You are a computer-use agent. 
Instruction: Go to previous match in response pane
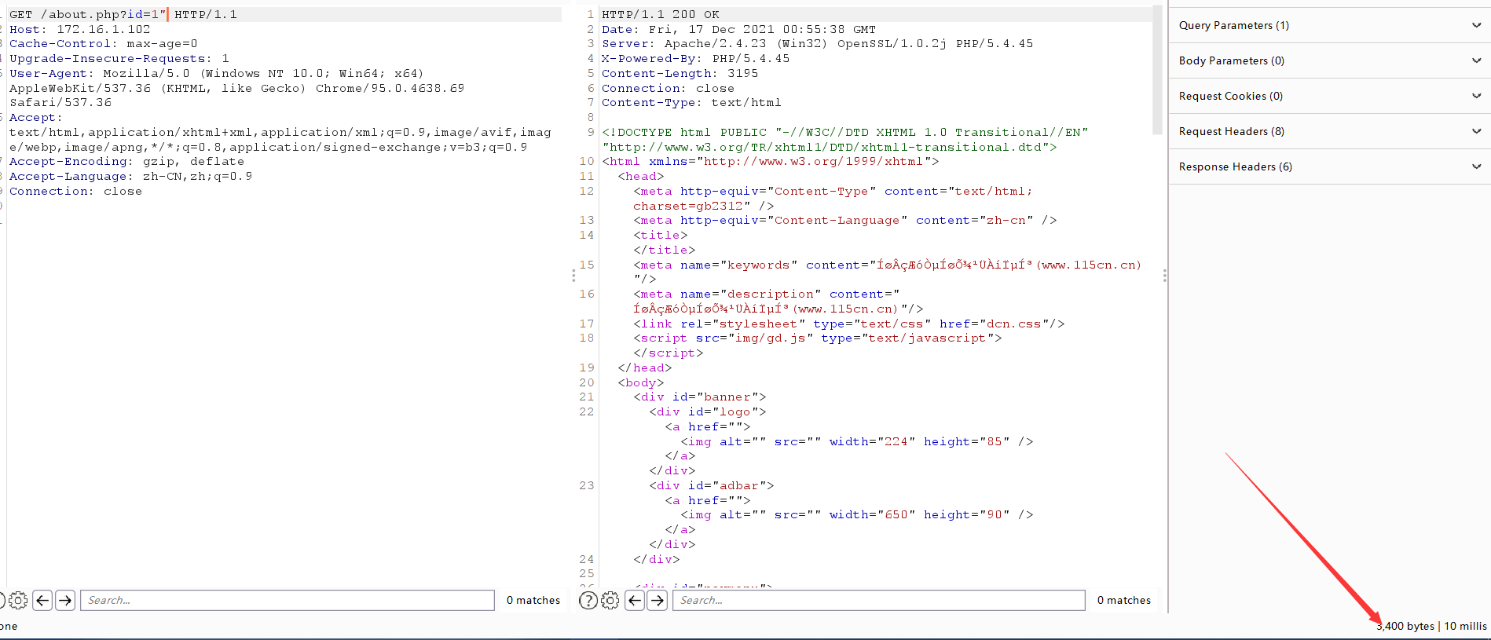click(x=635, y=601)
